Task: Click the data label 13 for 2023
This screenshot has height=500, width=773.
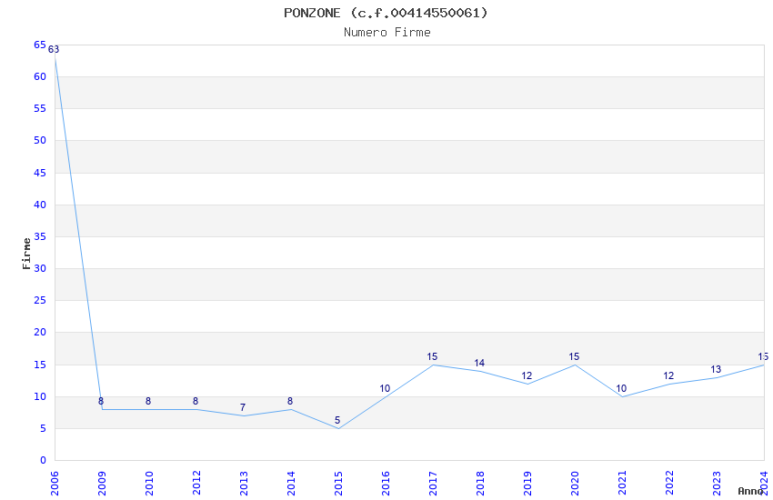Action: (716, 369)
